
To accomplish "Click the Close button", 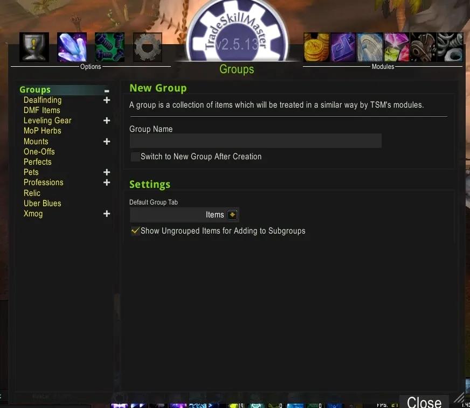I will point(424,401).
